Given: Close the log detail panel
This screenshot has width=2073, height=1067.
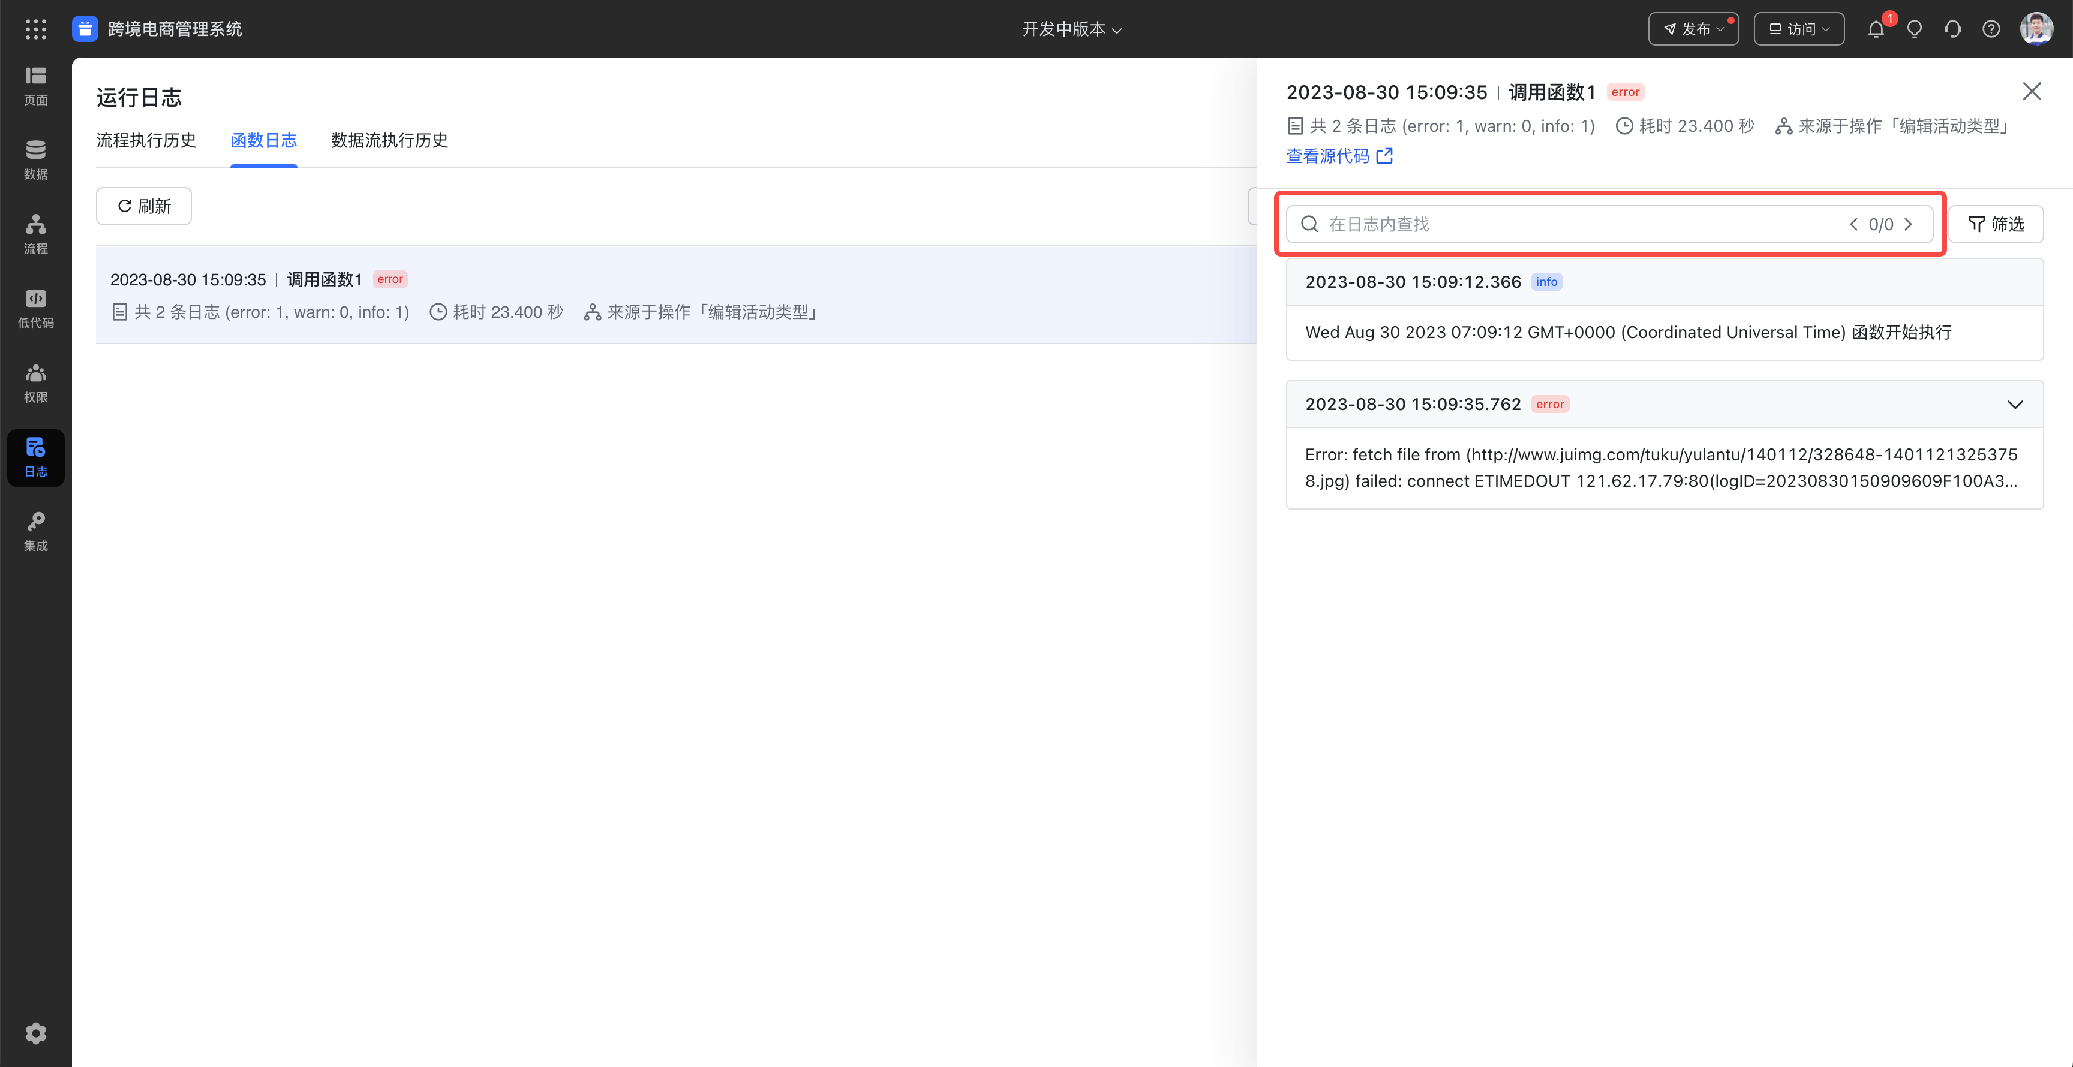Looking at the screenshot, I should pos(2032,92).
